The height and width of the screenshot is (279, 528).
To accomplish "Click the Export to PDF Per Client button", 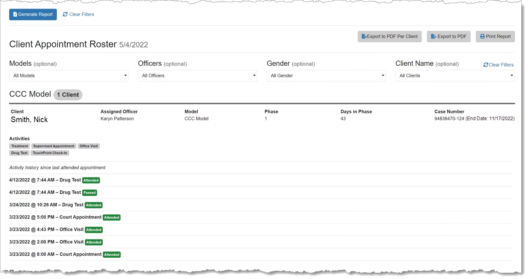I will coord(389,36).
